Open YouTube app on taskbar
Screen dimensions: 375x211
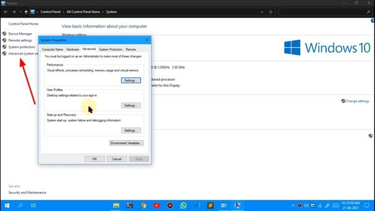point(156,206)
